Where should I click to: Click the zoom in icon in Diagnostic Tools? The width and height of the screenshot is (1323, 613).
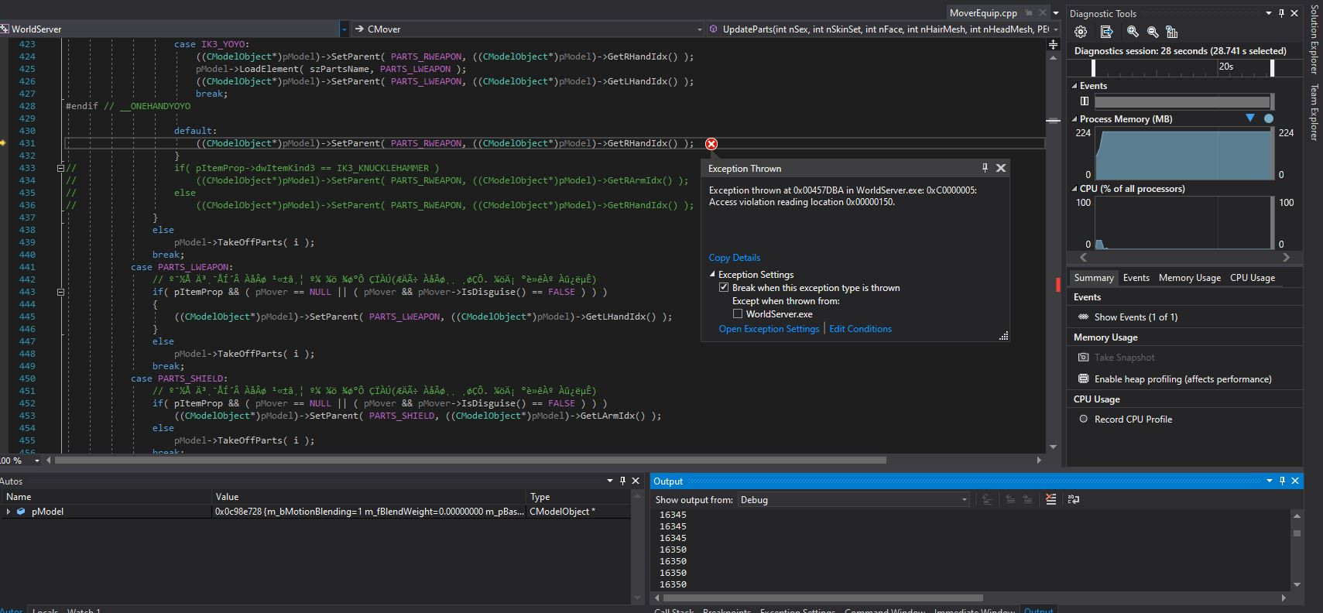tap(1133, 32)
